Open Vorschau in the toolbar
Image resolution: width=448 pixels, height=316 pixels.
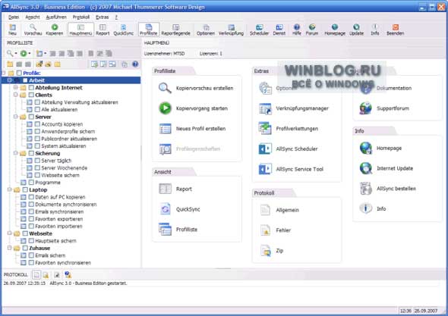pyautogui.click(x=33, y=30)
